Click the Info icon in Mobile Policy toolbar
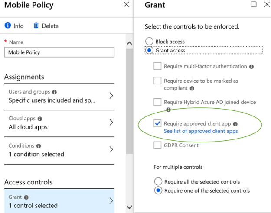Screen dimensions: 271x213 [x=7, y=26]
